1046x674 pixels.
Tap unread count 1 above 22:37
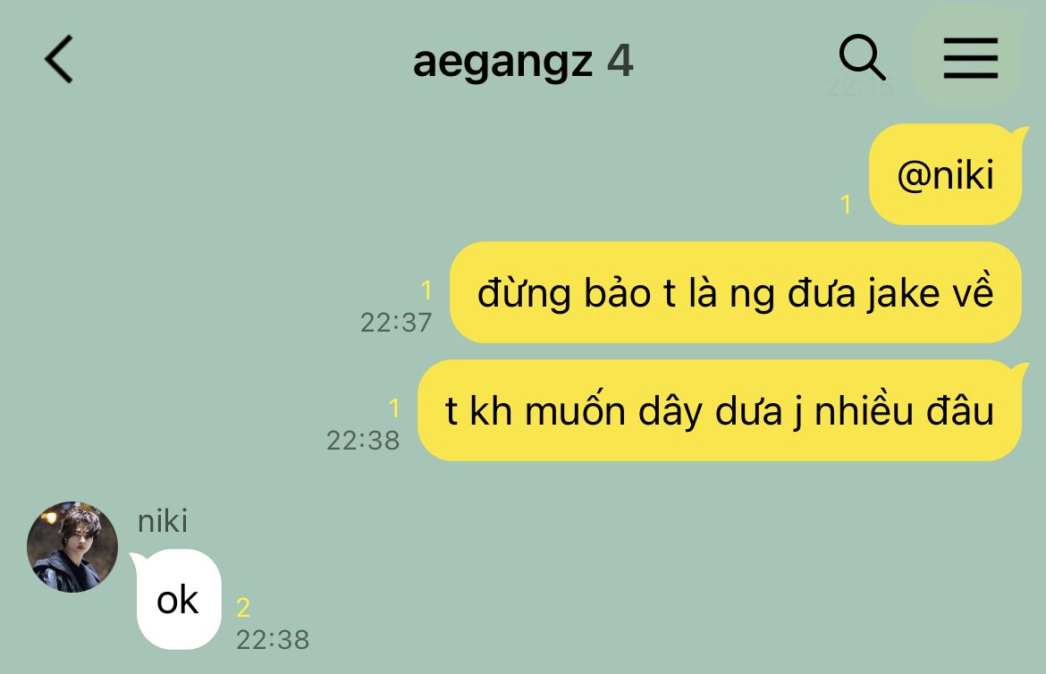point(426,291)
